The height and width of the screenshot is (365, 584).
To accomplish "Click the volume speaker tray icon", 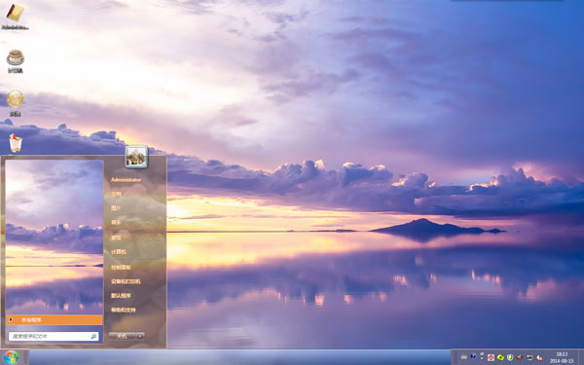I will pyautogui.click(x=520, y=357).
